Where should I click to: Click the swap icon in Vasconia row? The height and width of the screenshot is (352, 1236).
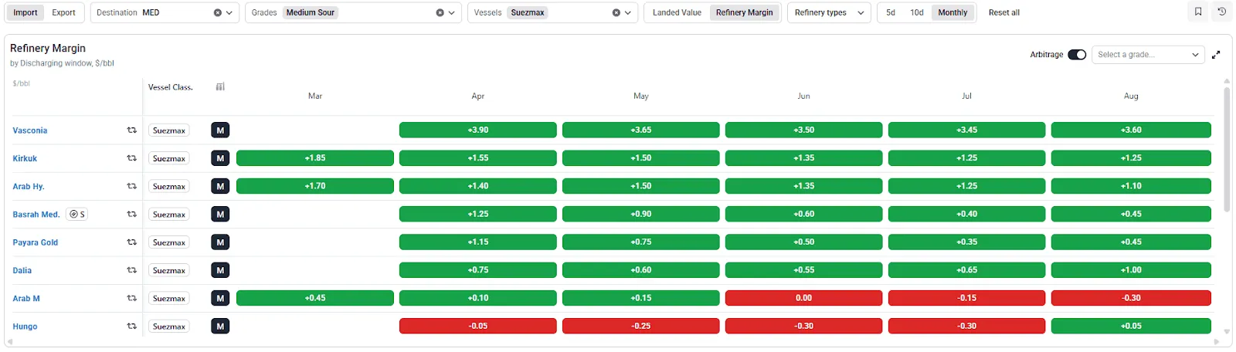(x=131, y=130)
